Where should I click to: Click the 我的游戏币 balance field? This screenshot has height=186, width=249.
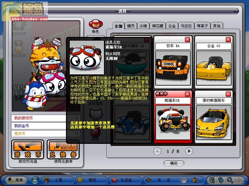click(x=46, y=118)
